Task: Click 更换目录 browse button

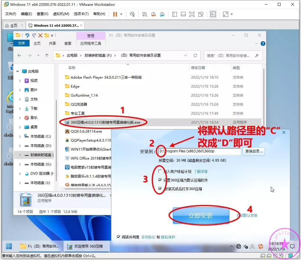Action: point(254,151)
